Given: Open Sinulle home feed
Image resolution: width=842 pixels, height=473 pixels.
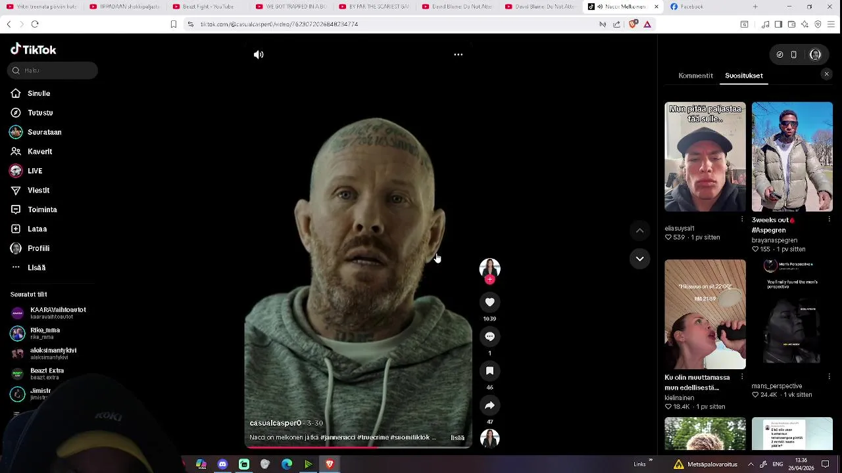Looking at the screenshot, I should click(x=39, y=93).
